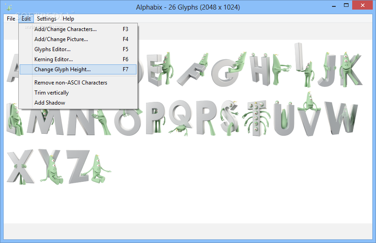Select the letter Q glyph

tap(180, 118)
